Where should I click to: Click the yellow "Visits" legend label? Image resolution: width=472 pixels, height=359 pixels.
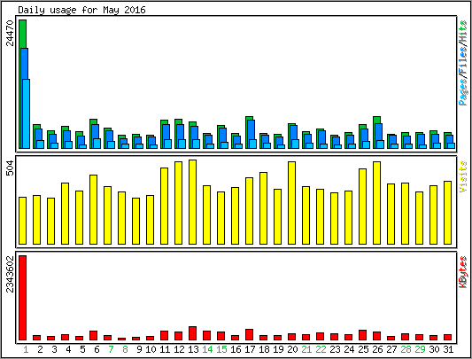tap(463, 176)
